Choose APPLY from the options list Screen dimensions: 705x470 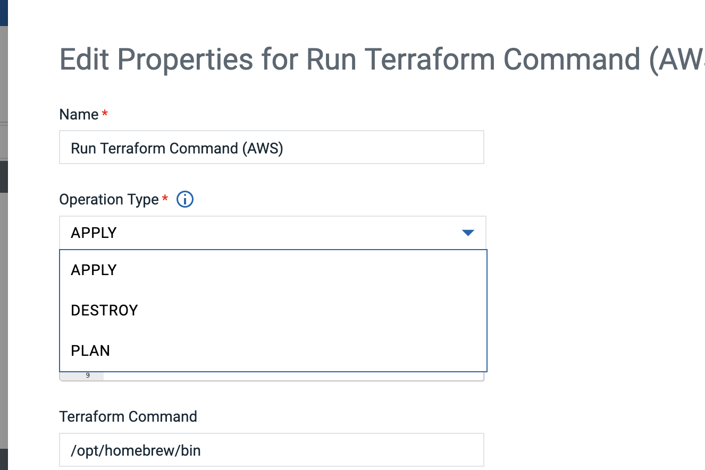(x=94, y=270)
